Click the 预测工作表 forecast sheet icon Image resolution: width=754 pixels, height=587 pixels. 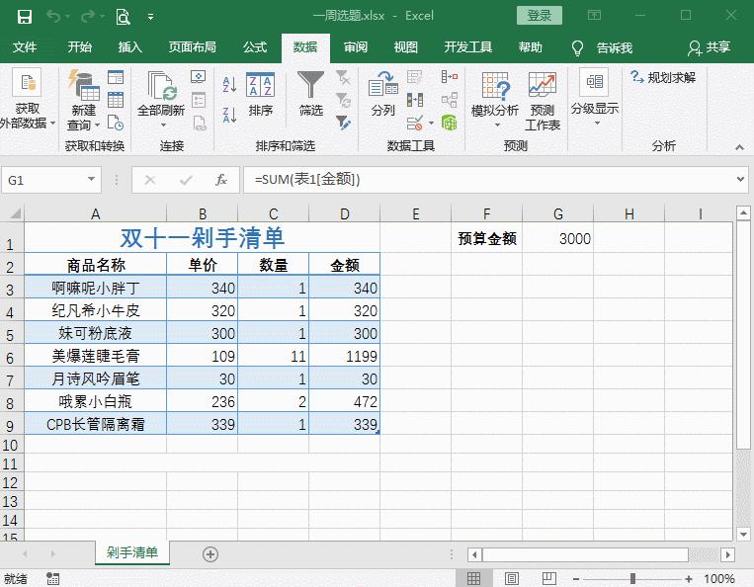(x=543, y=86)
